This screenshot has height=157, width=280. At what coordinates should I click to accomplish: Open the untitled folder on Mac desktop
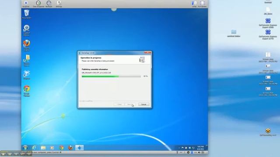[x=234, y=34]
